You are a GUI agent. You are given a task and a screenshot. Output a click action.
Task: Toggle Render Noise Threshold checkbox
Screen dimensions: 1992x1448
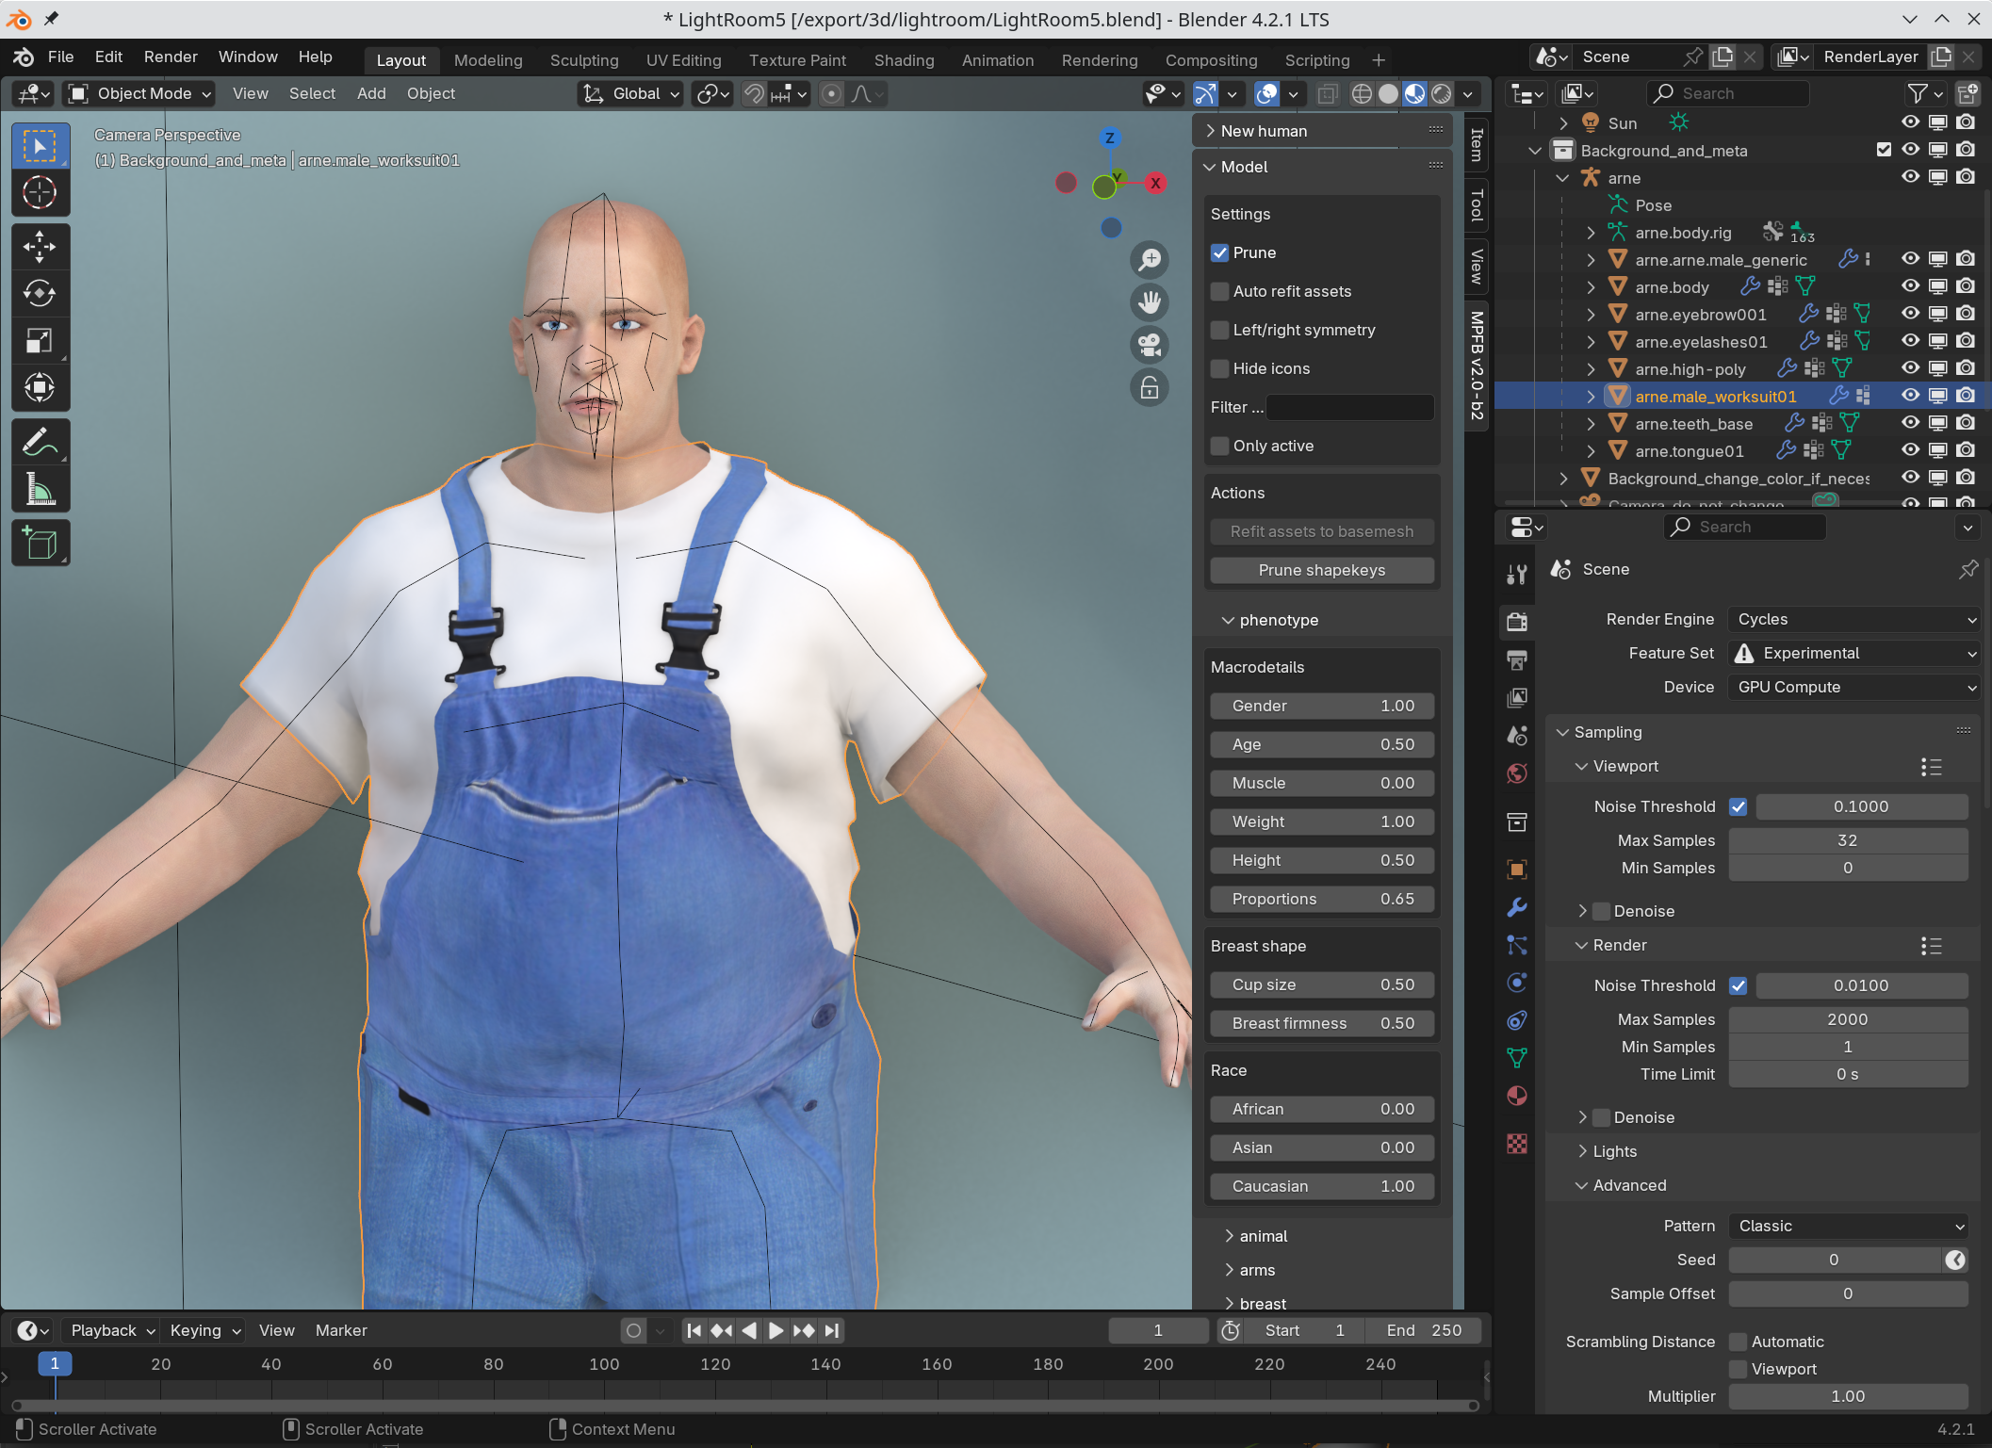tap(1739, 985)
